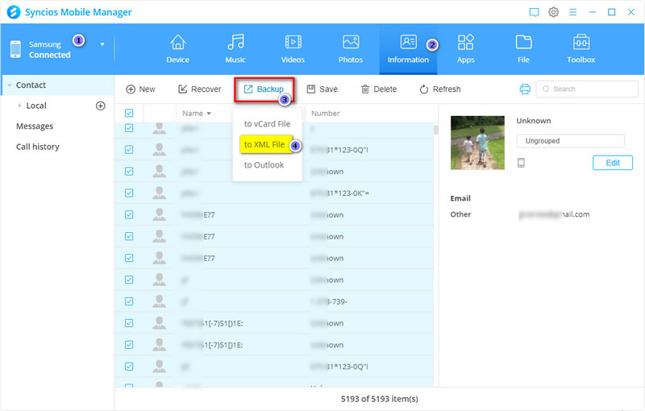The width and height of the screenshot is (645, 411).
Task: Open the Backup dropdown
Action: tap(264, 89)
